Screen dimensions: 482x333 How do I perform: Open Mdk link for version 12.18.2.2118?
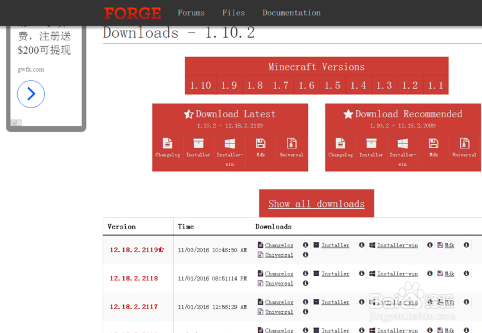point(449,274)
